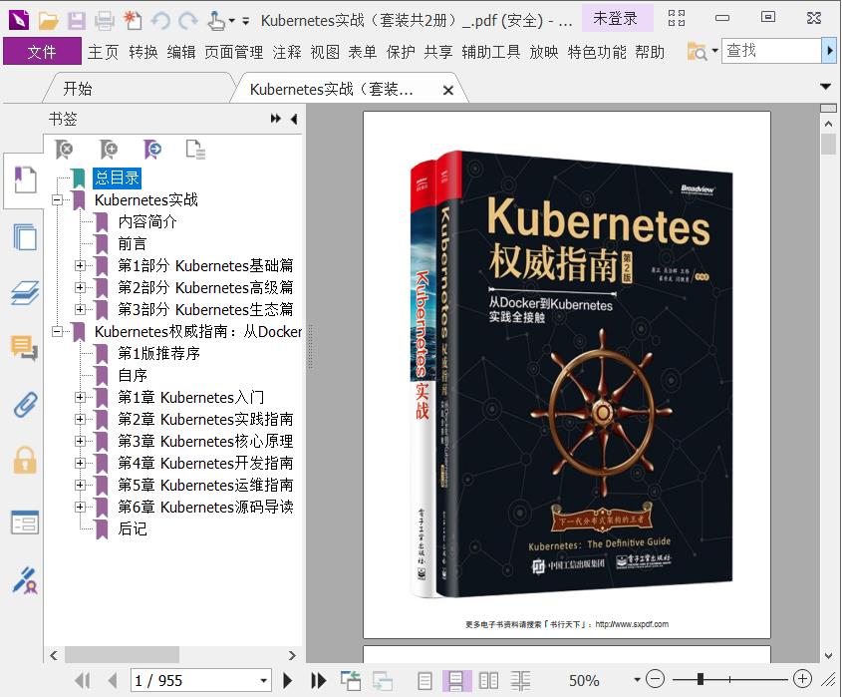Screen dimensions: 842x697
Task: Click the zoom in plus button
Action: (802, 679)
